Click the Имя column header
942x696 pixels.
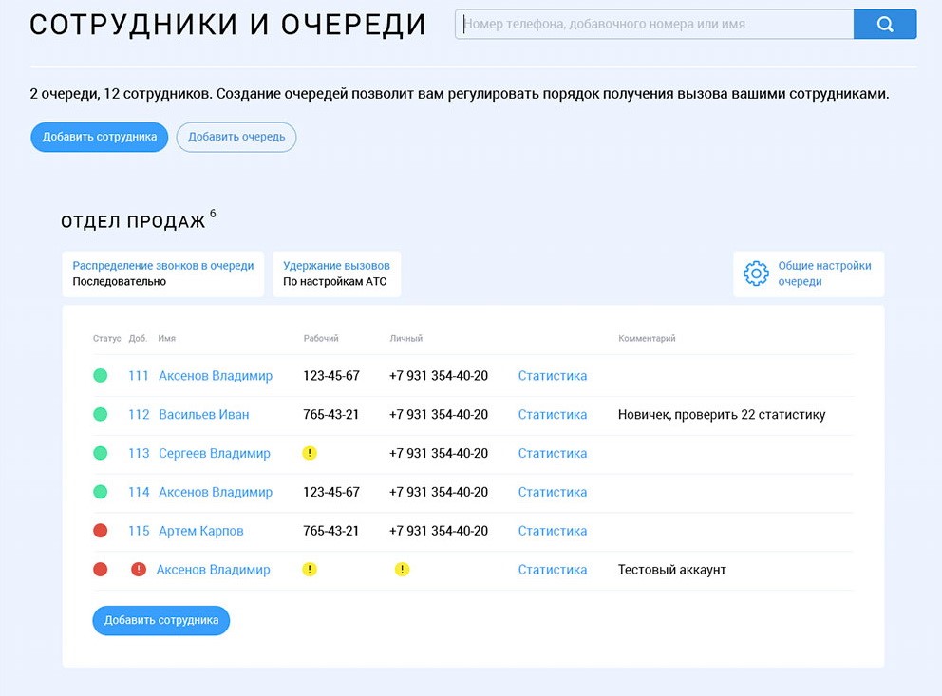(166, 339)
